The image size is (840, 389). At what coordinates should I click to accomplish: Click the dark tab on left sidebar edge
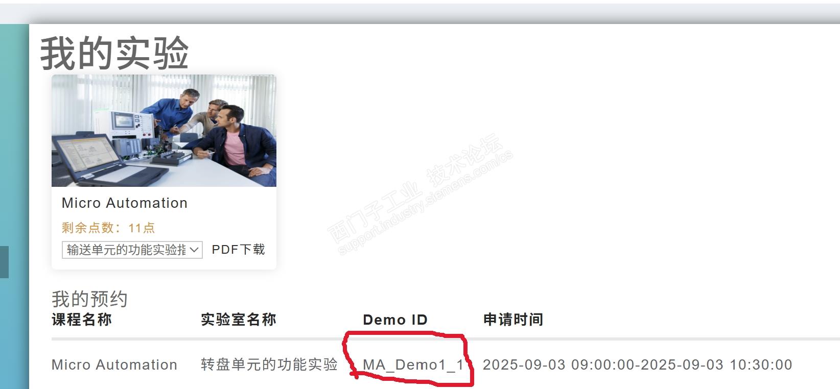click(x=4, y=262)
